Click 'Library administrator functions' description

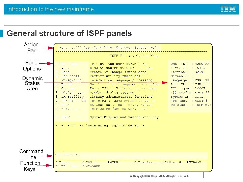121,97
